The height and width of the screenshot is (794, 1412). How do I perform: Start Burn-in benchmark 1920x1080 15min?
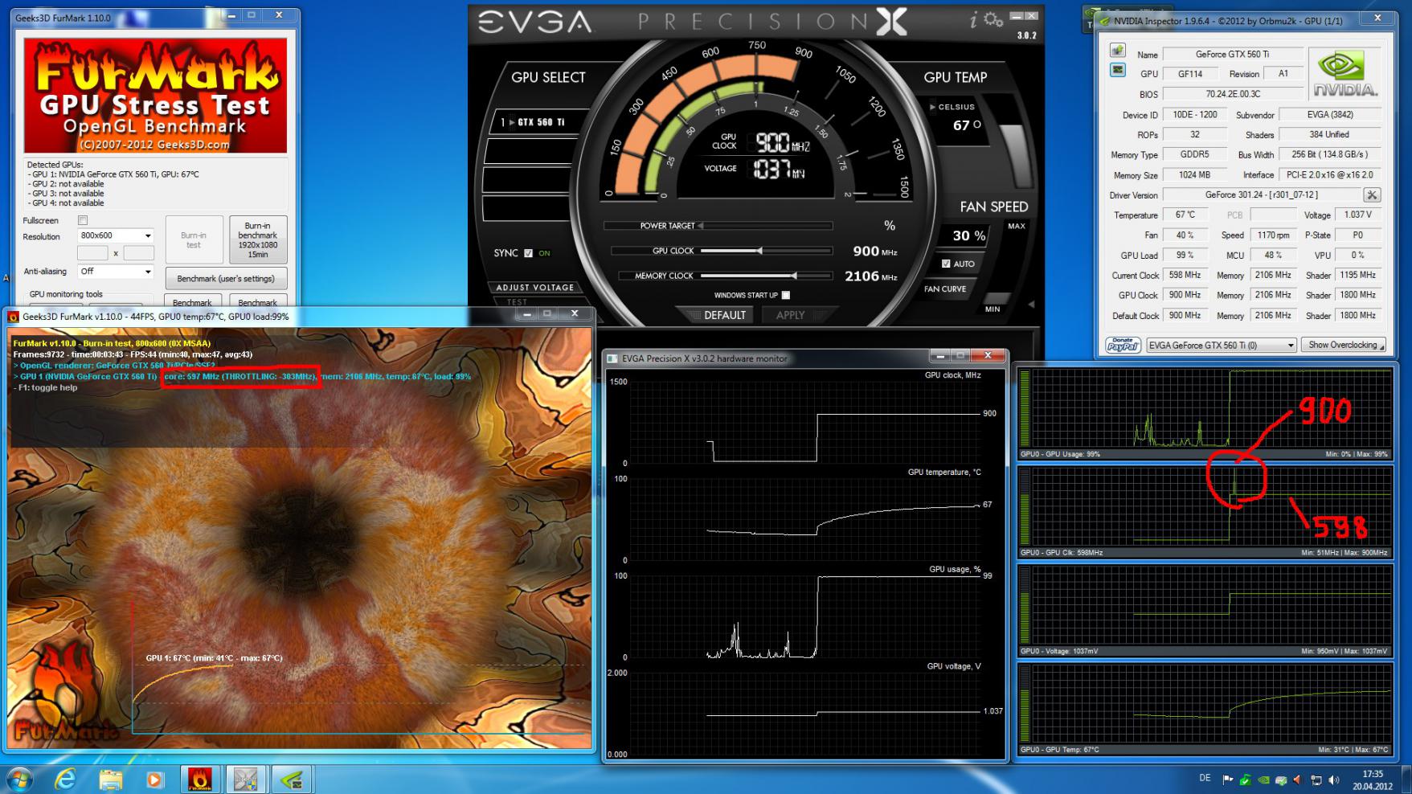coord(257,239)
